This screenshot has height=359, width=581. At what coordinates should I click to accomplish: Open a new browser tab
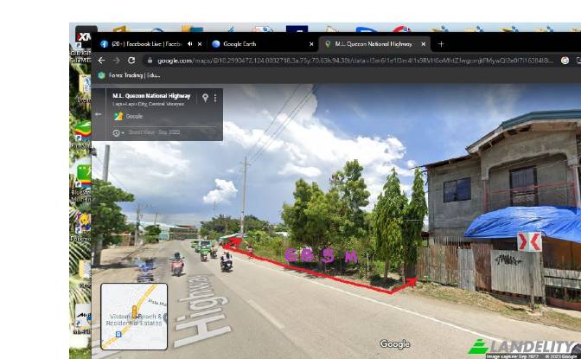point(441,43)
